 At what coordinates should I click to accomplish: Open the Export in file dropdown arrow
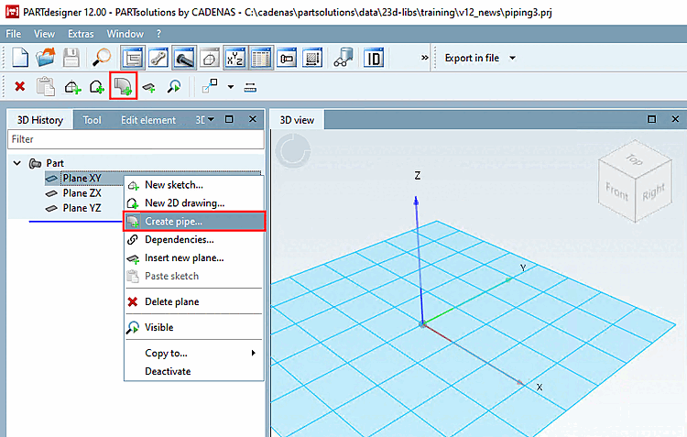click(512, 58)
